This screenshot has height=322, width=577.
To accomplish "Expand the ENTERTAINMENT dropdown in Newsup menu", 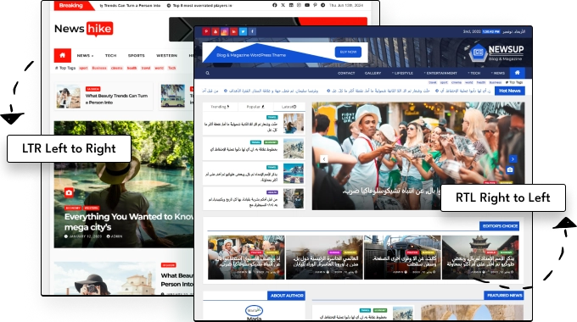I will click(x=440, y=73).
